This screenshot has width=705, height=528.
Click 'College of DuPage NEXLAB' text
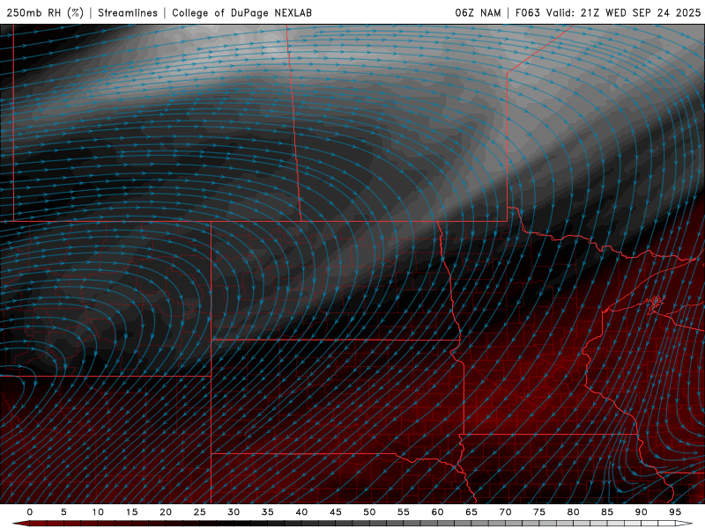[x=241, y=12]
